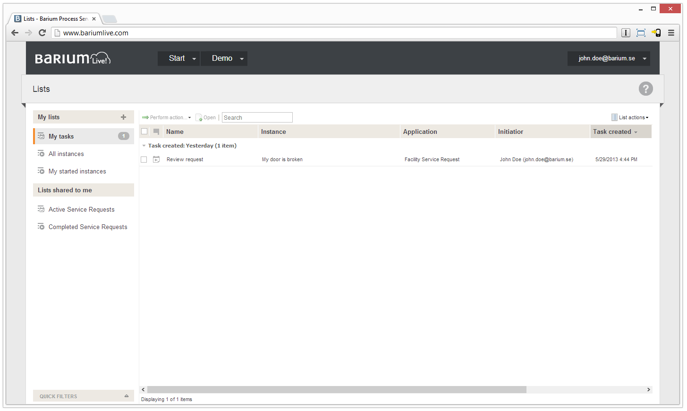This screenshot has width=687, height=411.
Task: Click the horizontal scrollbar track
Action: click(x=585, y=390)
